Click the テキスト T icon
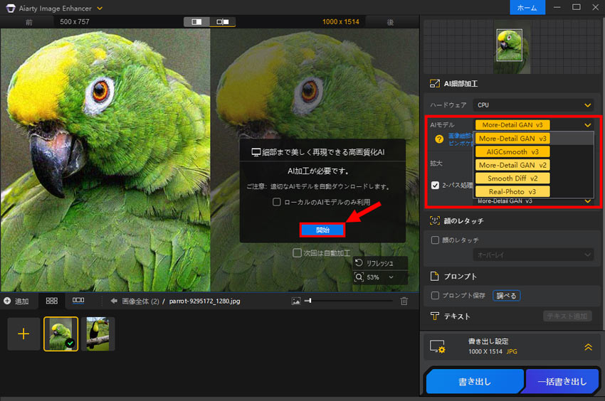Viewport: 605px width, 401px height. (x=435, y=316)
